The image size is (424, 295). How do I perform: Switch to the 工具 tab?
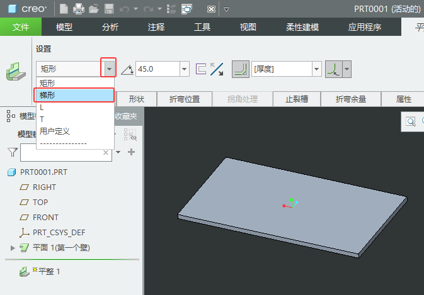[x=202, y=27]
